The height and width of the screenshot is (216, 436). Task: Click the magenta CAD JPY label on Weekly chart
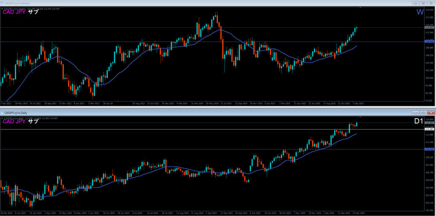pos(14,12)
